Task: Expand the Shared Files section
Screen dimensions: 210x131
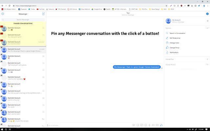Action: (207, 59)
